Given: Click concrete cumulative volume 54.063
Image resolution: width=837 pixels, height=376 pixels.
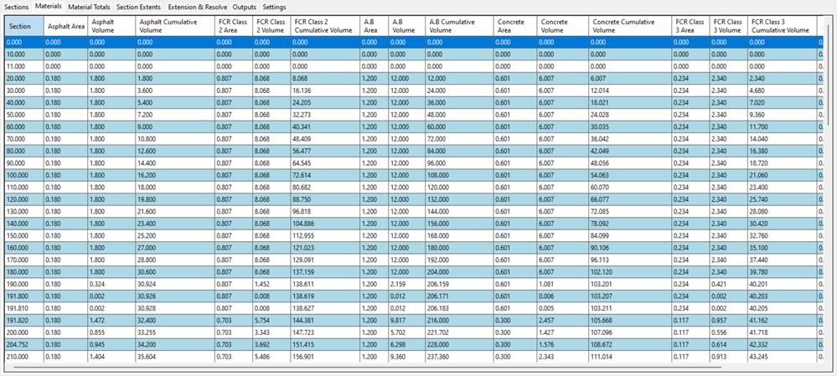Looking at the screenshot, I should 630,175.
